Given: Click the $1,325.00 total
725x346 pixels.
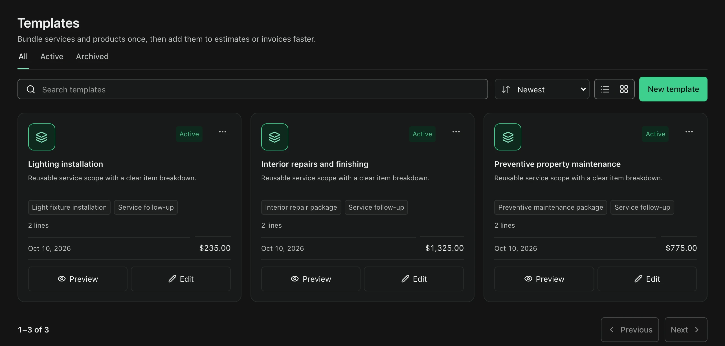Looking at the screenshot, I should pos(445,248).
